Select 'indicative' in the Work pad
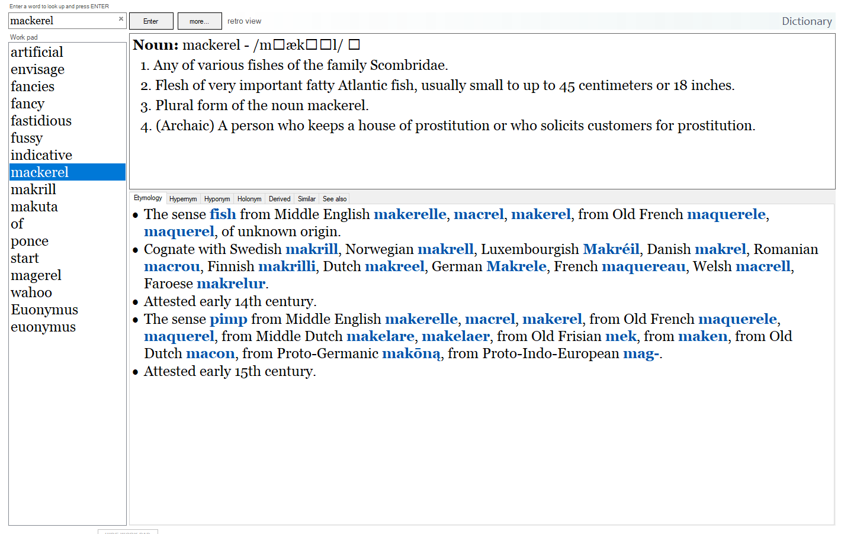841x534 pixels. click(68, 155)
